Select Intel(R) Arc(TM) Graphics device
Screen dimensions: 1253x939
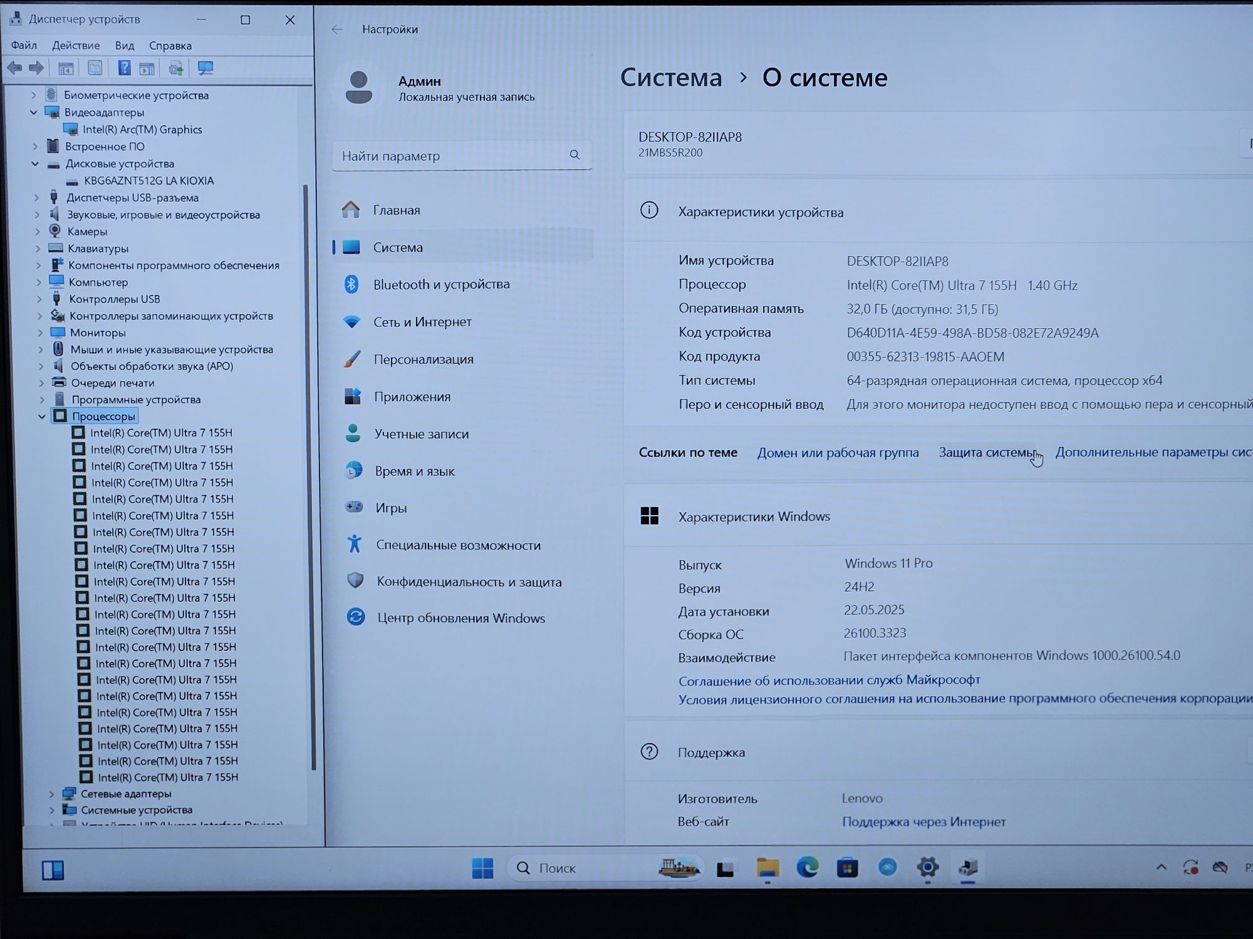coord(142,129)
